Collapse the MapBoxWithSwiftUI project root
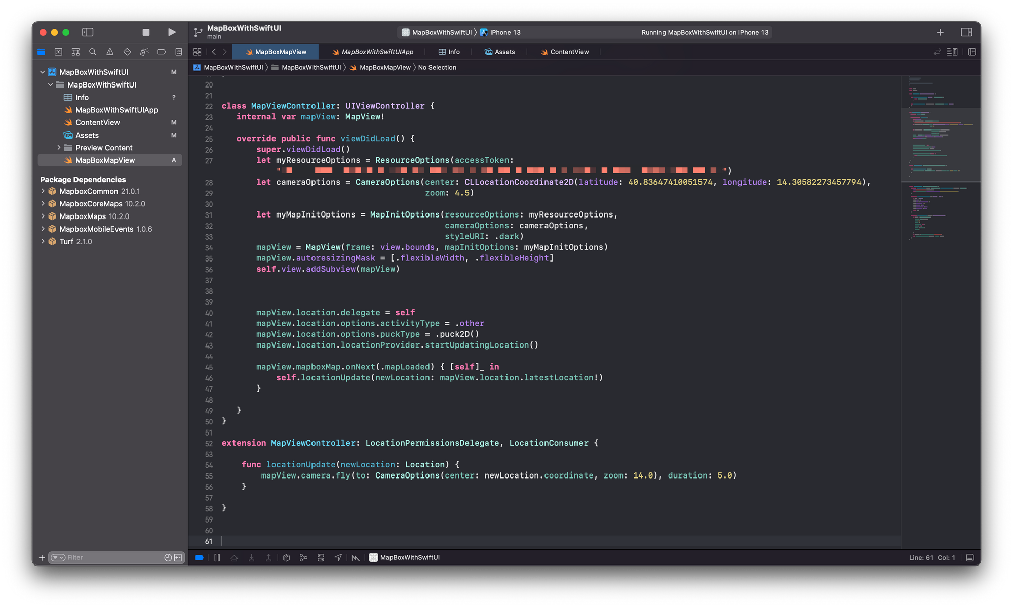This screenshot has width=1013, height=608. click(43, 72)
